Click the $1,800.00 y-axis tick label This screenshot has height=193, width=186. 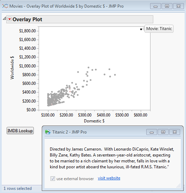pos(28,31)
